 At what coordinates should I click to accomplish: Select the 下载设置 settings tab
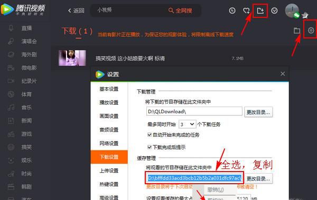pyautogui.click(x=109, y=157)
